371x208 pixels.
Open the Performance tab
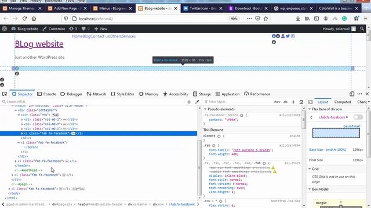pos(257,94)
